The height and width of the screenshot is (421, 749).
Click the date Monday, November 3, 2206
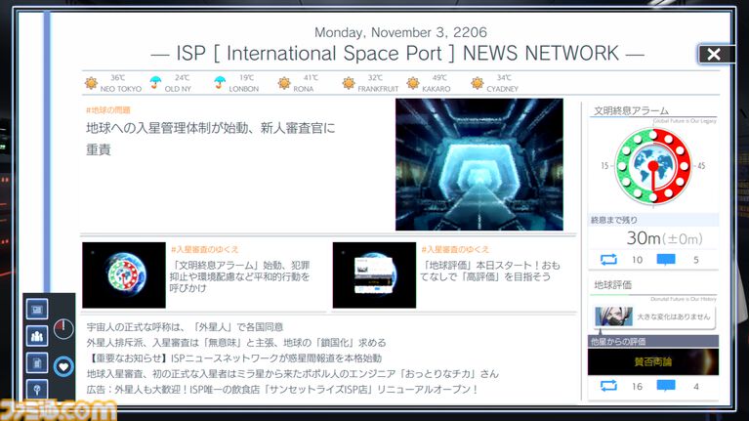coord(400,32)
